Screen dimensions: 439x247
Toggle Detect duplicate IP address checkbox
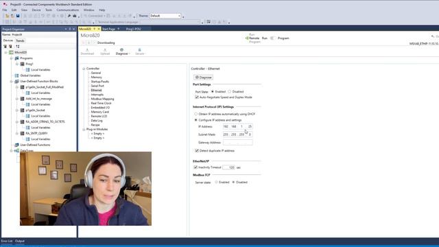[197, 151]
